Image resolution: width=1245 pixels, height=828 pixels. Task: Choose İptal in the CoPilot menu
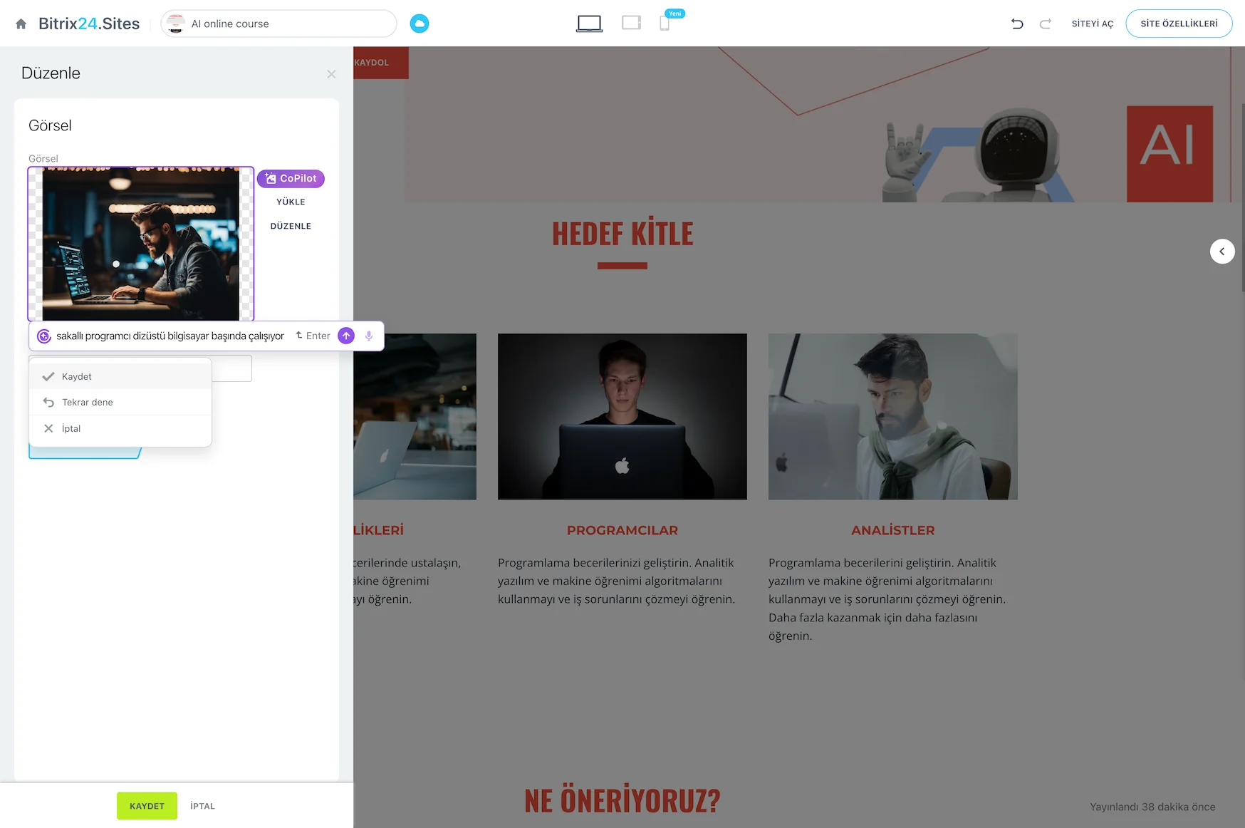120,428
